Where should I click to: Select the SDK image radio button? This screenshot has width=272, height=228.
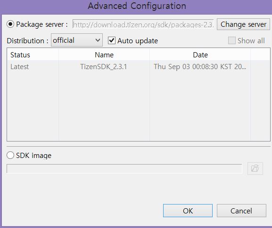10,155
